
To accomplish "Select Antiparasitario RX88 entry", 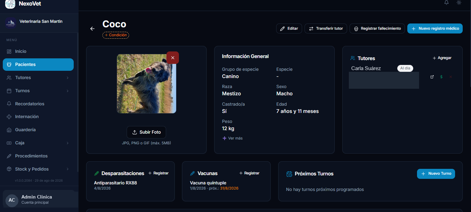I will [x=116, y=183].
